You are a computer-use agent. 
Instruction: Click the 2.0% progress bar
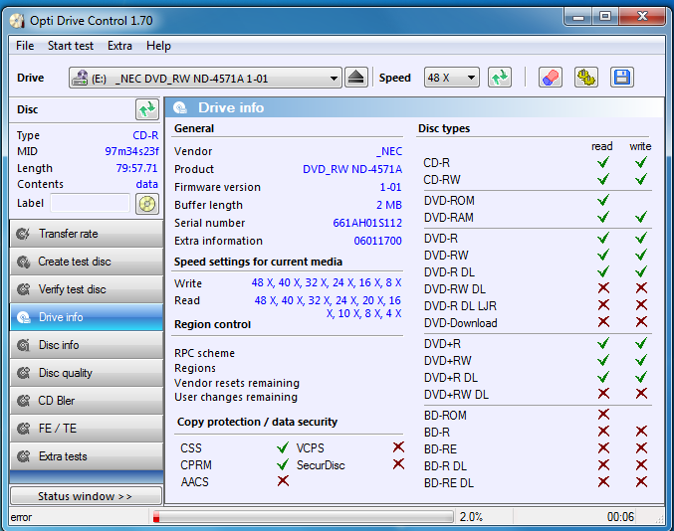(303, 517)
